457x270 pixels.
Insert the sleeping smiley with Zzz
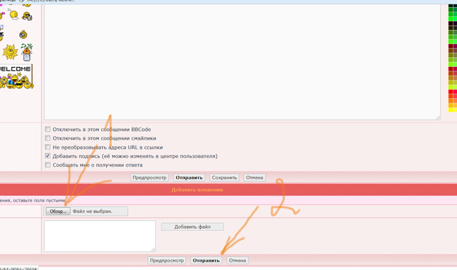[14, 14]
